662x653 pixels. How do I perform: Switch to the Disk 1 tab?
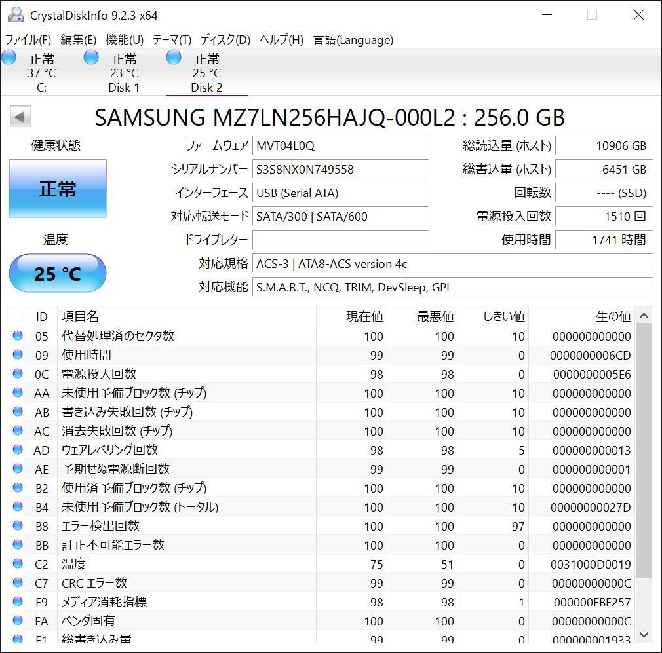(124, 72)
